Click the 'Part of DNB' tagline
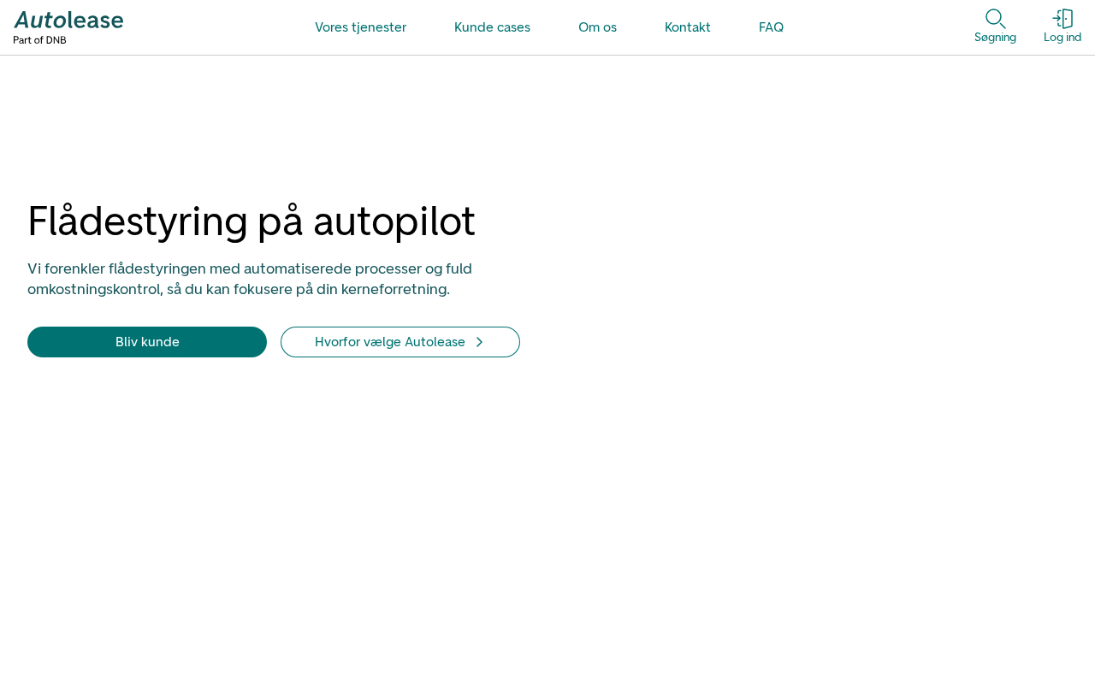 (39, 40)
